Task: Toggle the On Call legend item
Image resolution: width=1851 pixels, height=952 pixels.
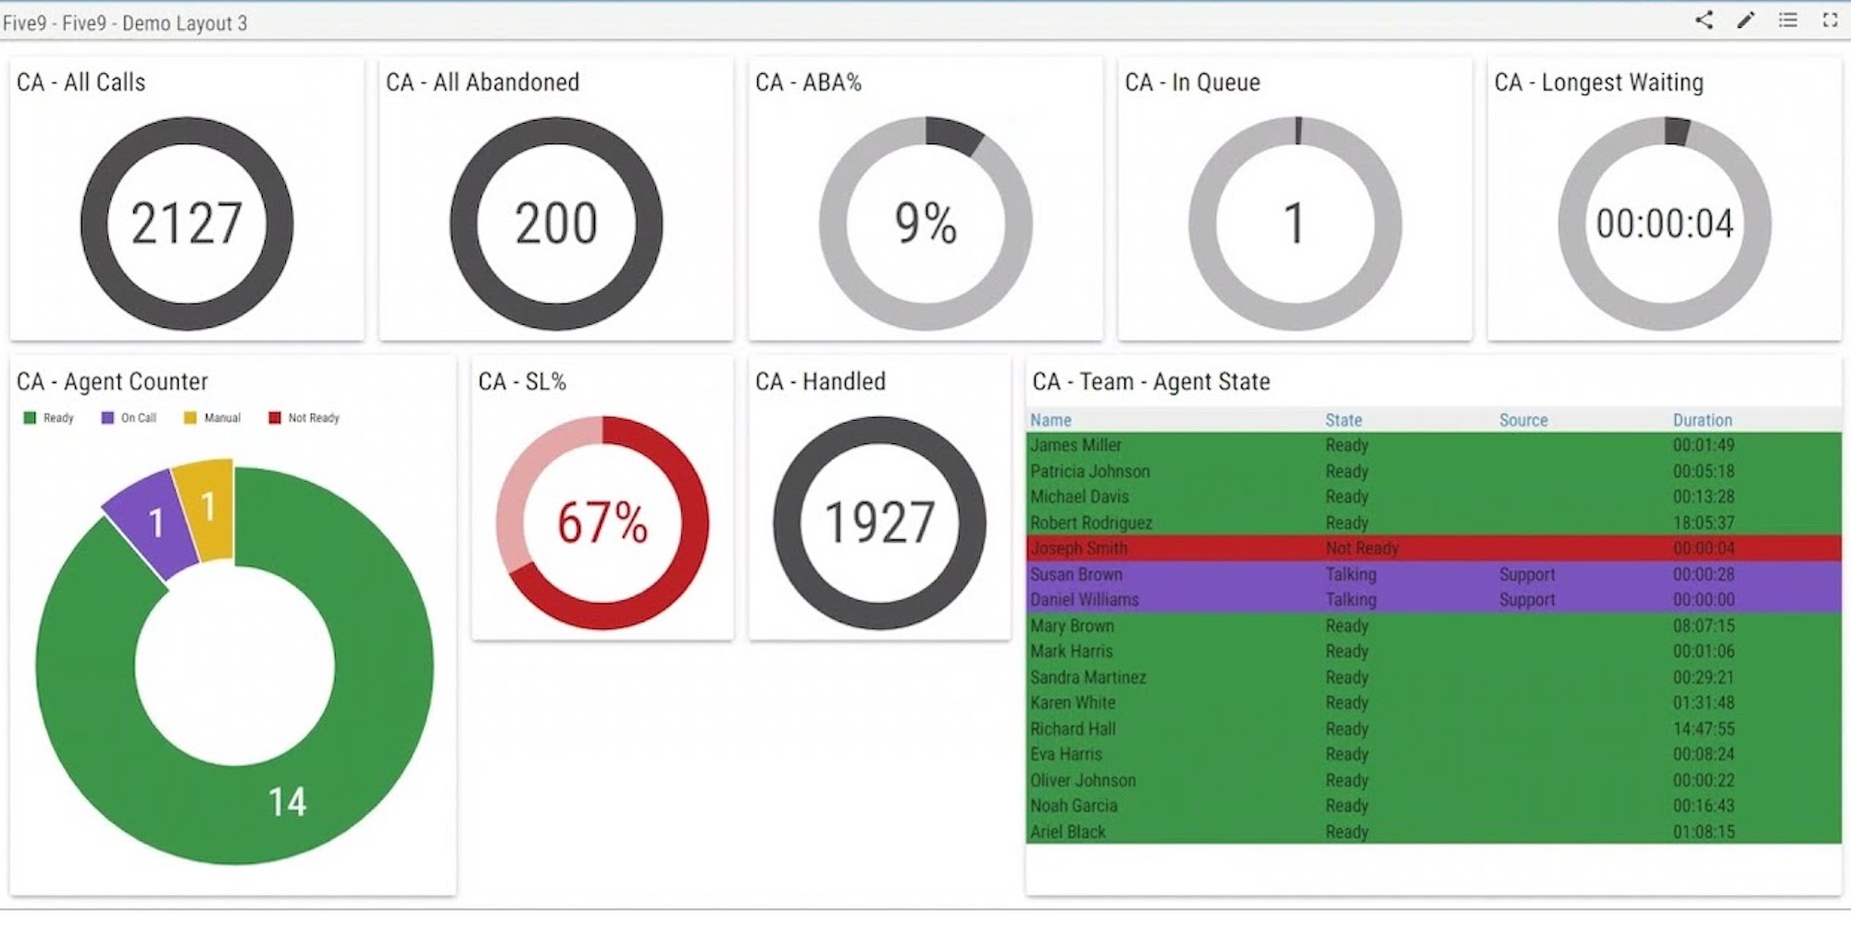Action: [130, 418]
